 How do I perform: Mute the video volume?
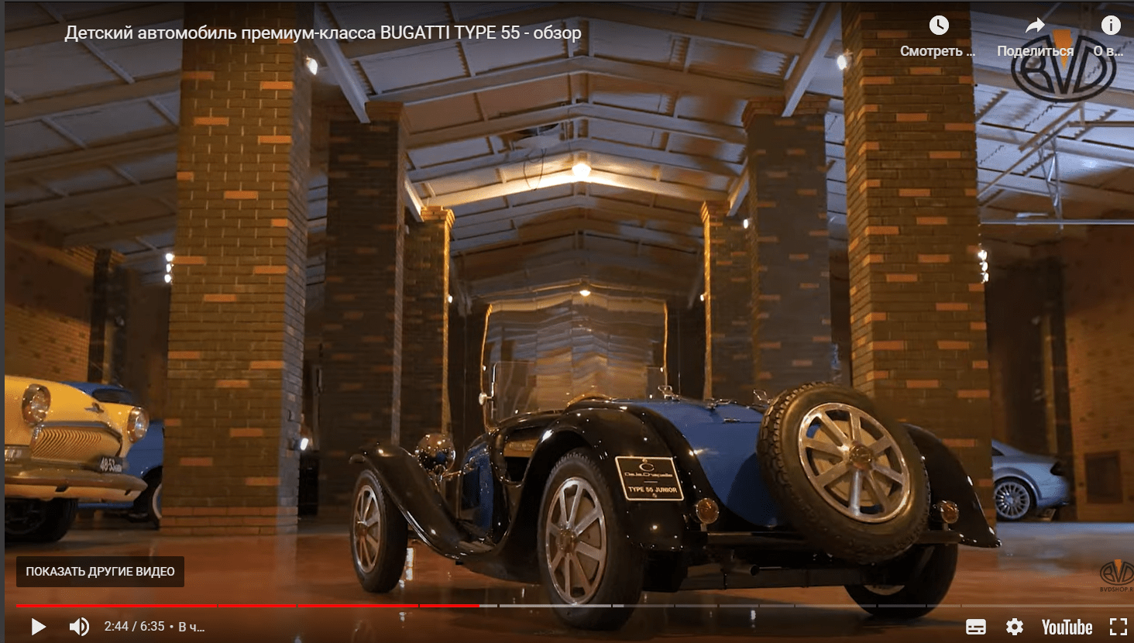(79, 626)
